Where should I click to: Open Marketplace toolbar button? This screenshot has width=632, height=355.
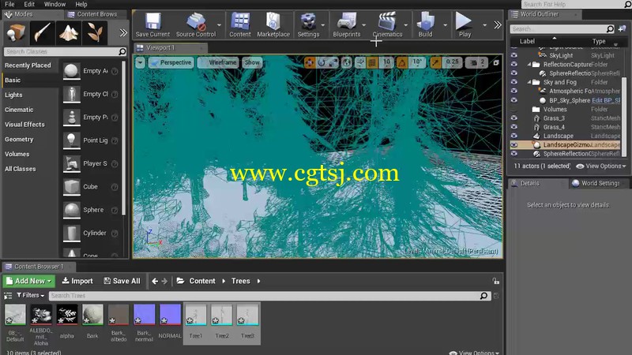click(273, 25)
